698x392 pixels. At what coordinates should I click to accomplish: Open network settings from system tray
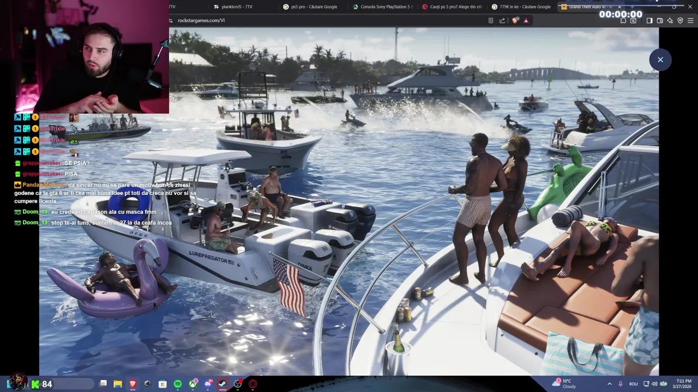(646, 384)
